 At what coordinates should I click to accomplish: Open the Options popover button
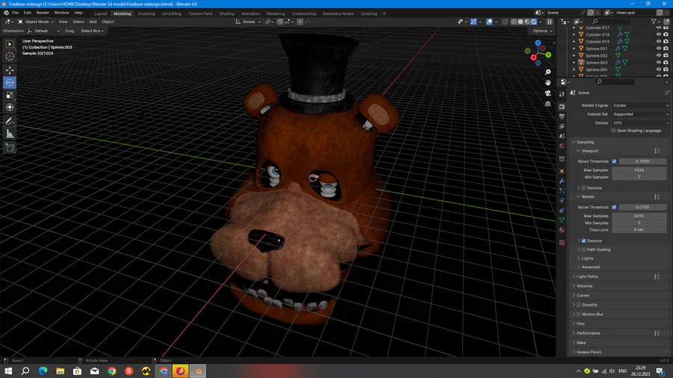(542, 31)
